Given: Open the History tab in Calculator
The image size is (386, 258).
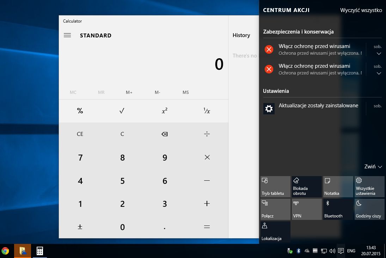Looking at the screenshot, I should [x=241, y=35].
